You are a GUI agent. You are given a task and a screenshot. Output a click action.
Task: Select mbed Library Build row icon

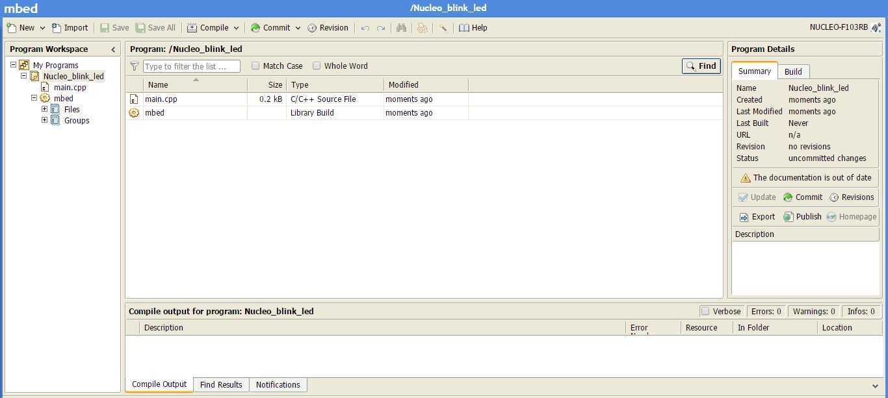click(134, 112)
